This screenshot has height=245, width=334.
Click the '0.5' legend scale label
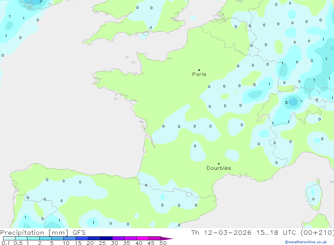coord(18,243)
